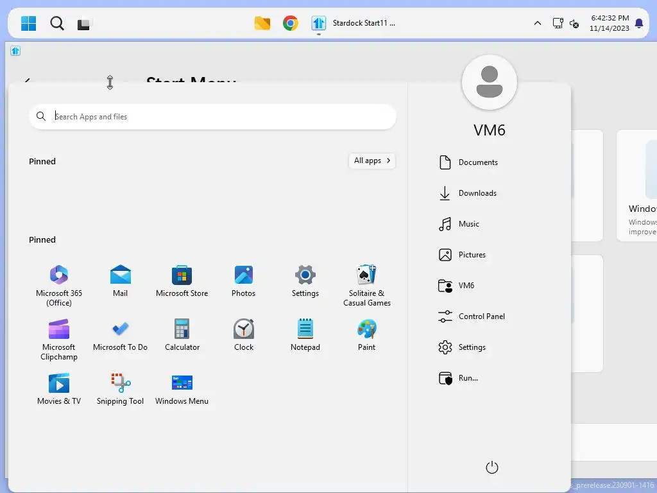Open Microsoft Store
Image resolution: width=657 pixels, height=493 pixels.
[182, 281]
